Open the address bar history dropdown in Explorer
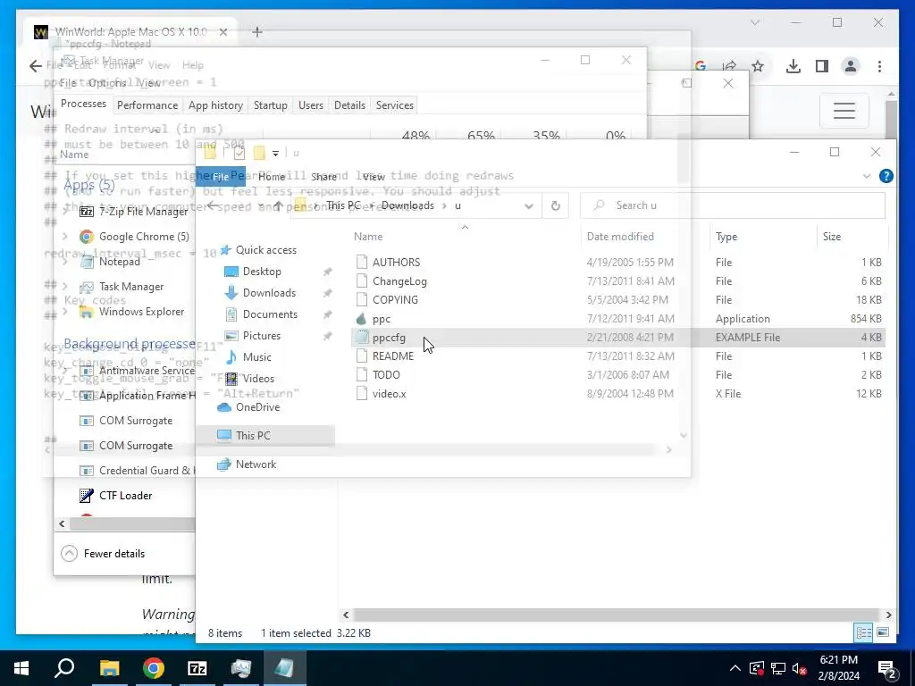Screen dimensions: 915x686 [x=529, y=206]
